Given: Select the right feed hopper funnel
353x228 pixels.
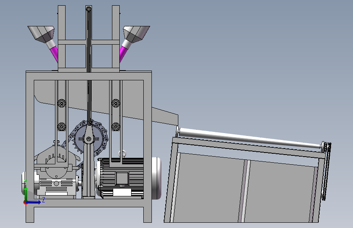Looking at the screenshot, I should point(136,34).
